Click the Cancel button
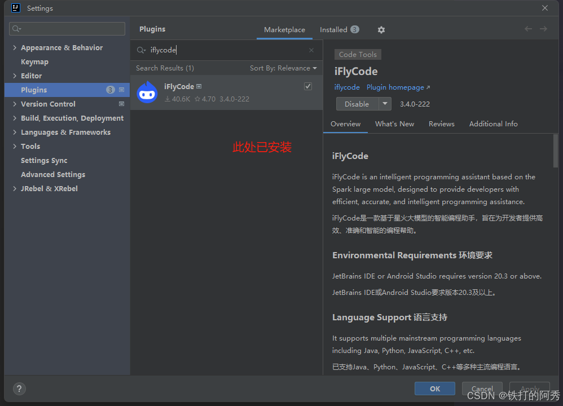This screenshot has width=563, height=406. pos(482,389)
